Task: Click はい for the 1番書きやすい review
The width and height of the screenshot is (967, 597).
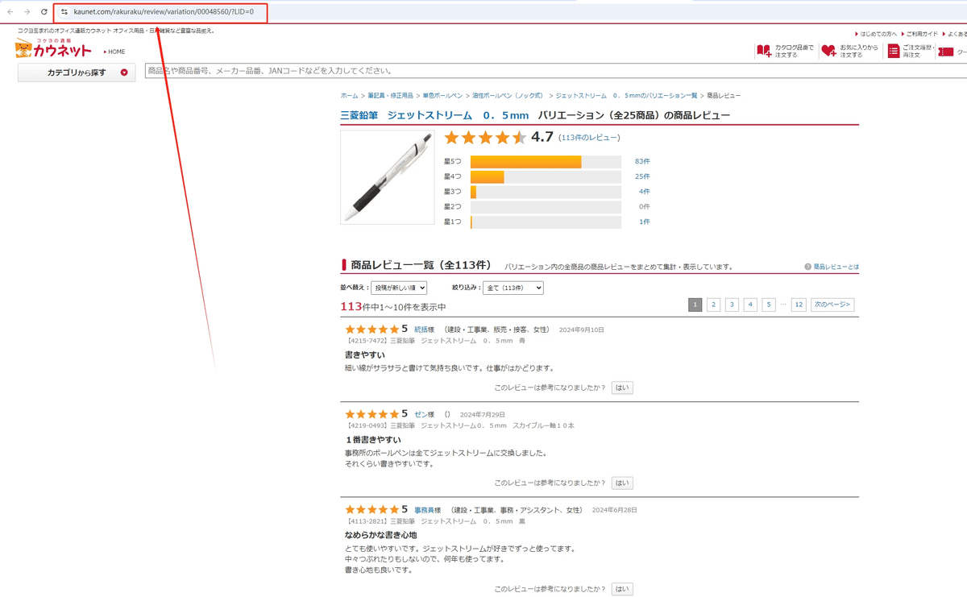Action: tap(622, 483)
